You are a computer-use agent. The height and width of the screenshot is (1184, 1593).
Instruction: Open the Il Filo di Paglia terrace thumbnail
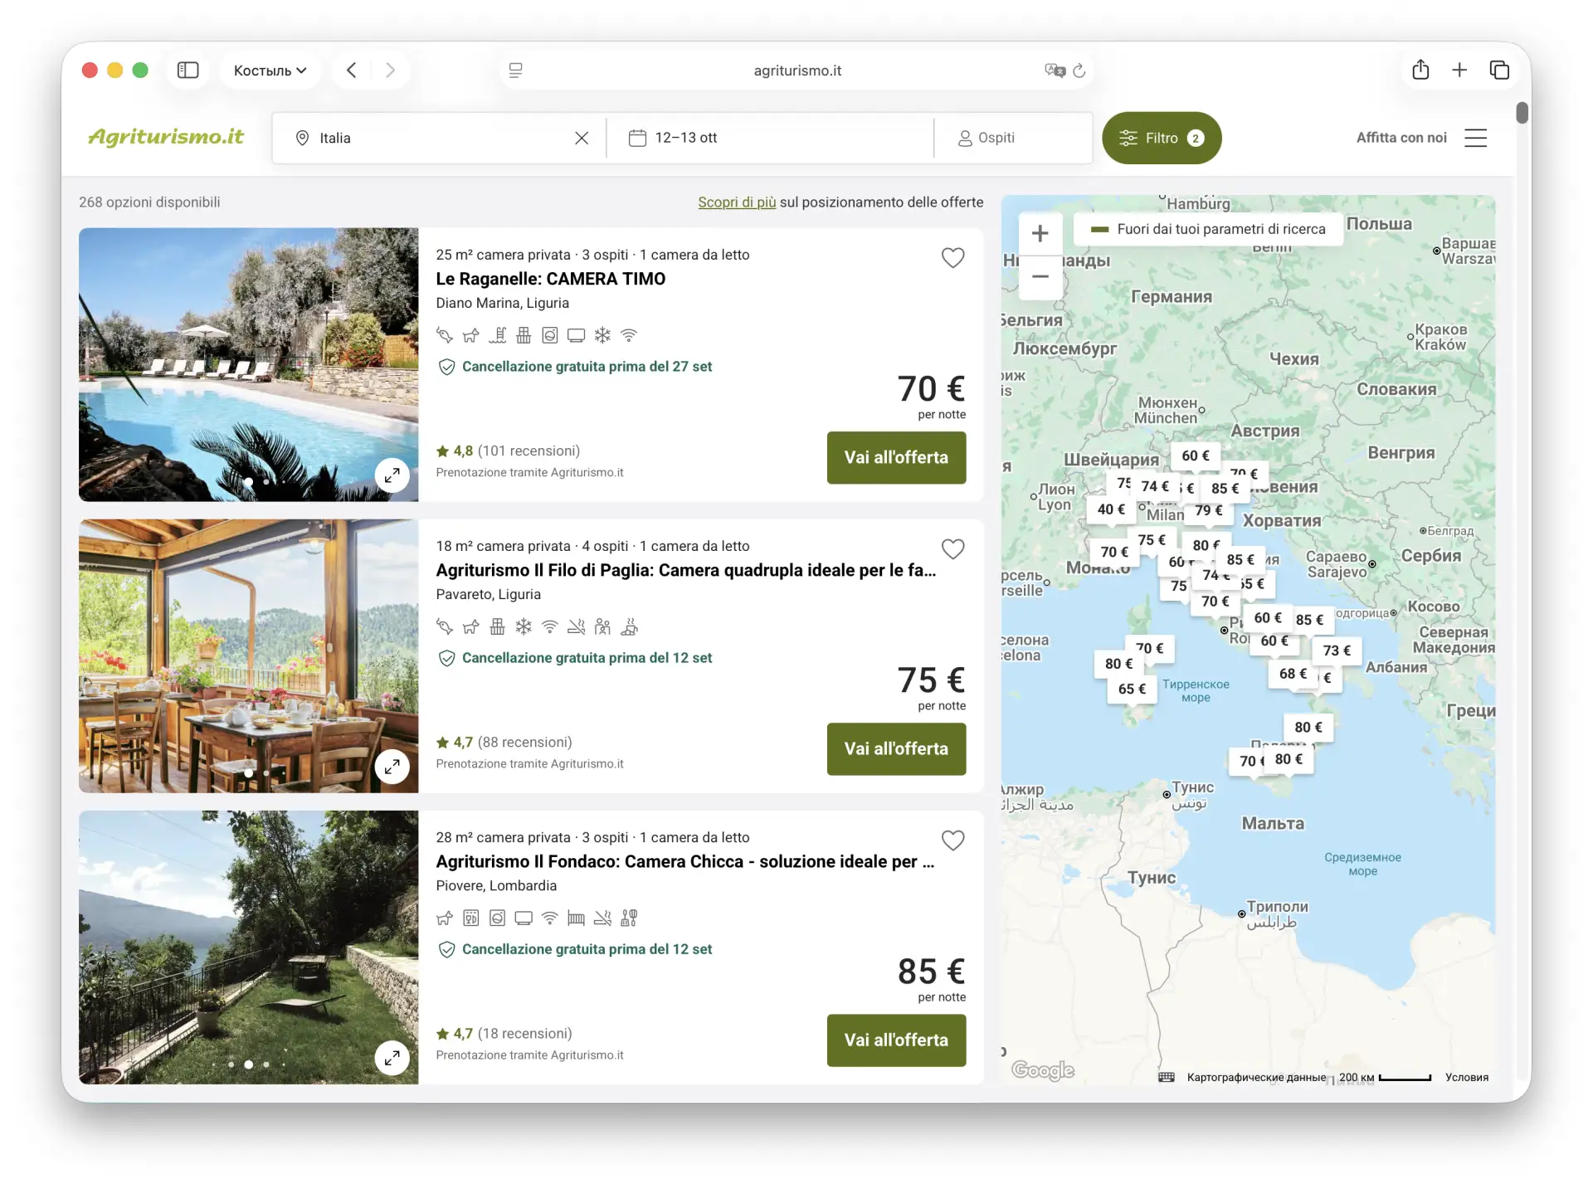tap(248, 655)
